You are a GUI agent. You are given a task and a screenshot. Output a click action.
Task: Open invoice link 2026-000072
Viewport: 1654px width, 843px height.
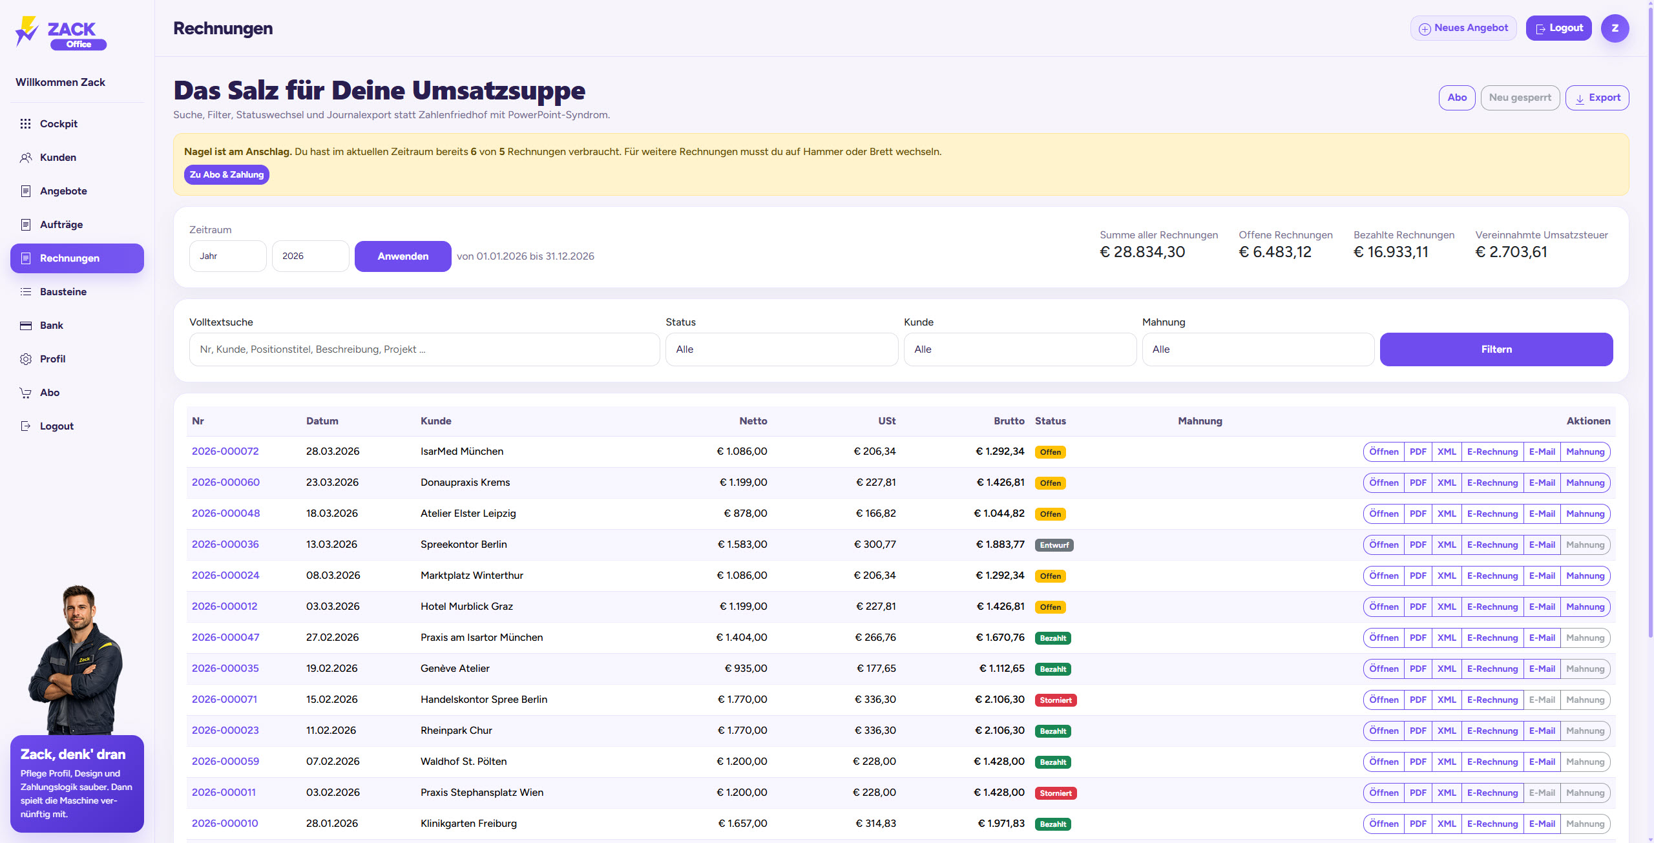(x=225, y=451)
